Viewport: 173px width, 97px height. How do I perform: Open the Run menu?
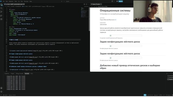(22, 1)
